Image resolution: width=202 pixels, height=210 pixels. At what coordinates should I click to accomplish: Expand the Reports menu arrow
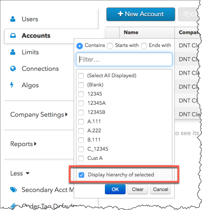[35, 144]
